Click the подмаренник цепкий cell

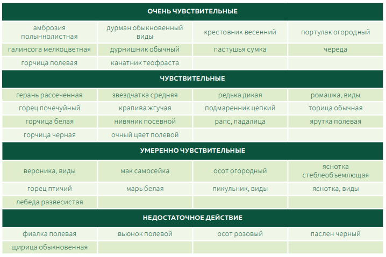point(240,108)
